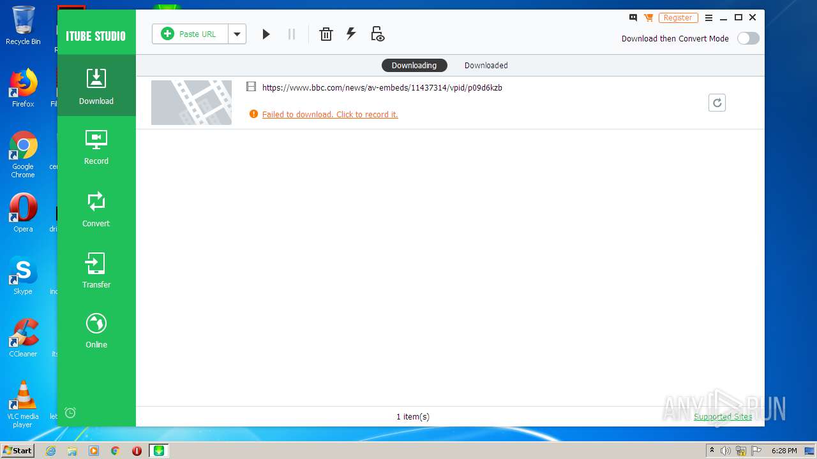This screenshot has height=459, width=817.
Task: Switch to the Downloaded tab
Action: click(486, 66)
